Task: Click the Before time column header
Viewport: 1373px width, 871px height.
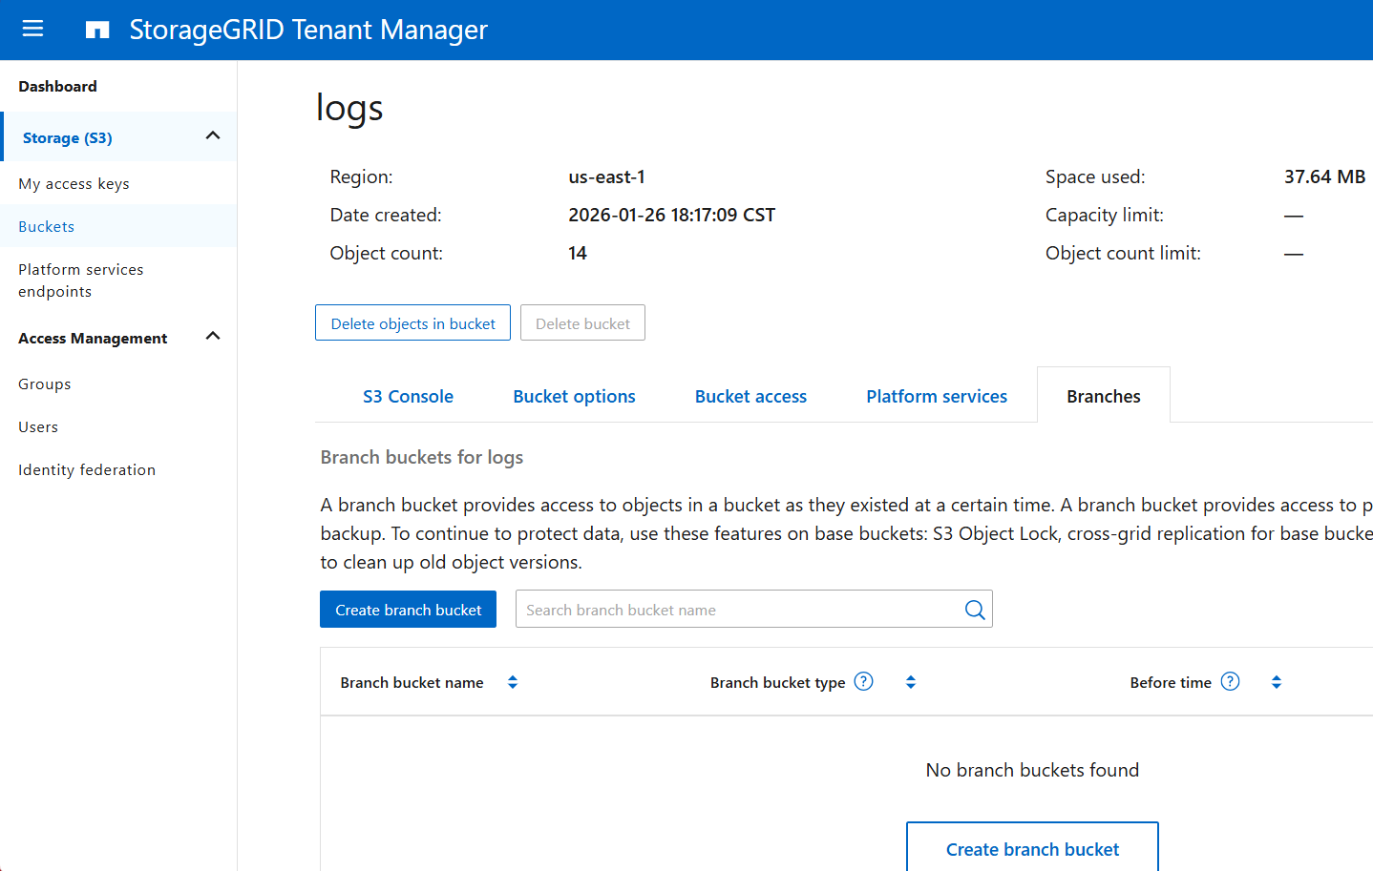Action: (1171, 682)
